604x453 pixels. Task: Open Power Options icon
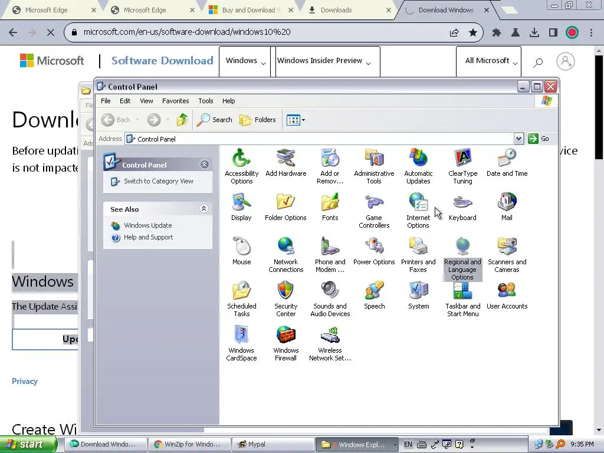374,251
